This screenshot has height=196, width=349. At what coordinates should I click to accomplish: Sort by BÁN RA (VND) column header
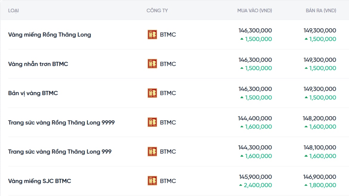[321, 11]
